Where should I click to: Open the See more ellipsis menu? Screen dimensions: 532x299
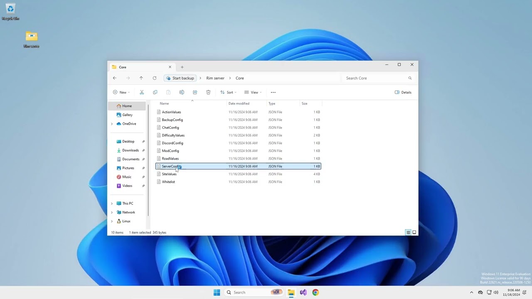coord(273,92)
